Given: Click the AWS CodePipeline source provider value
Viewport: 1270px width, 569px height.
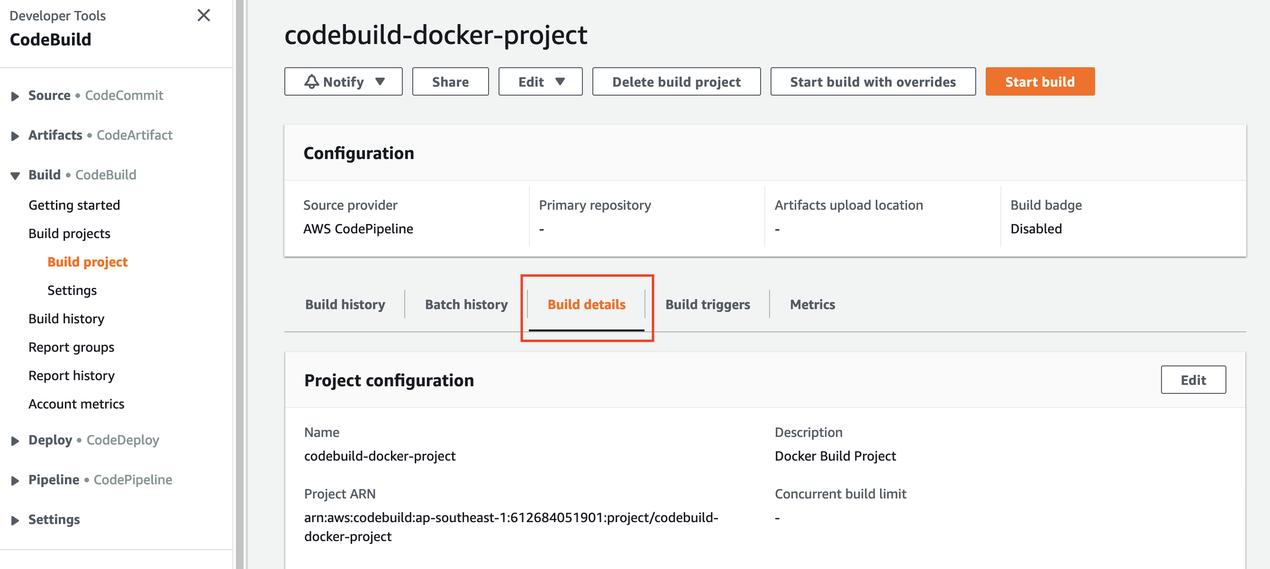Looking at the screenshot, I should pos(358,229).
